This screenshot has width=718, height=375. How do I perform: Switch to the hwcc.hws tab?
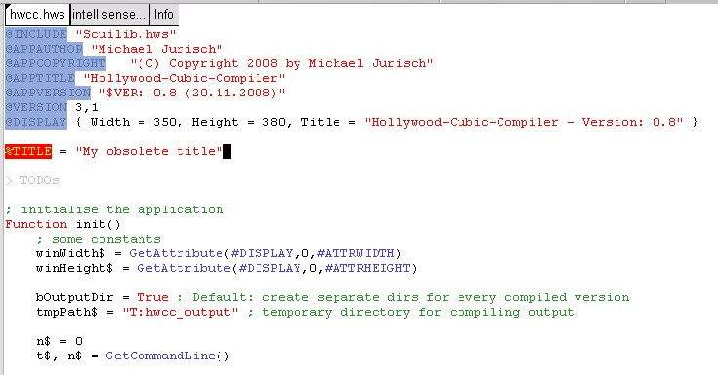[x=37, y=15]
